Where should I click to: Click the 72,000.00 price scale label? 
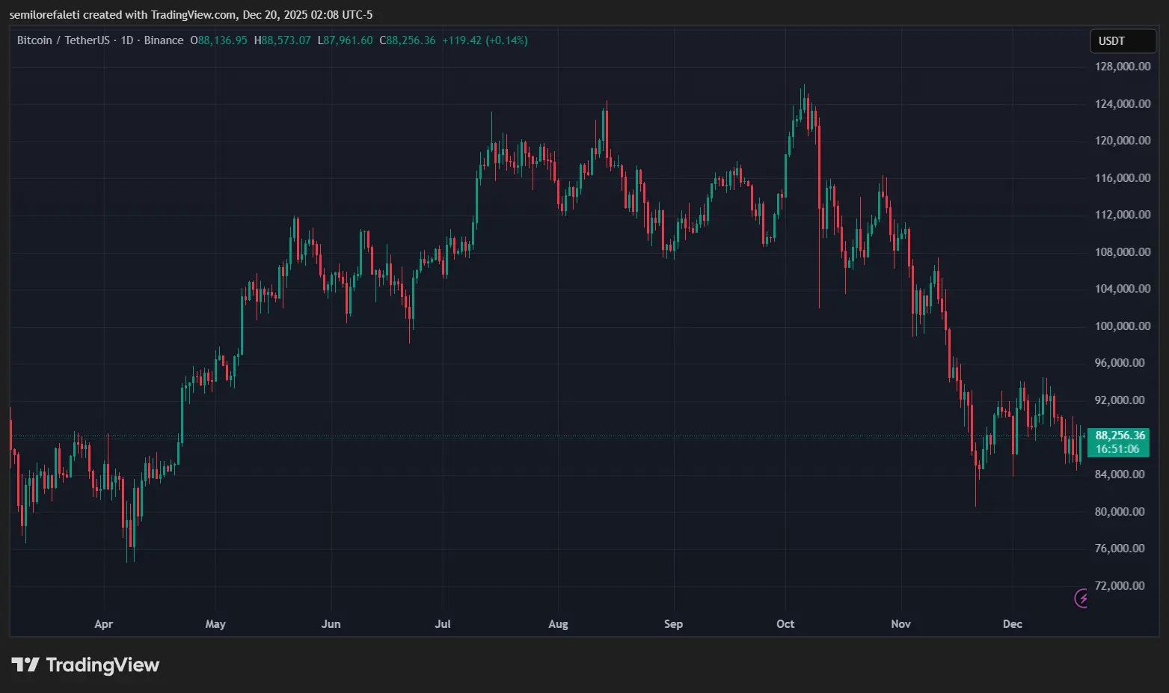[x=1121, y=585]
